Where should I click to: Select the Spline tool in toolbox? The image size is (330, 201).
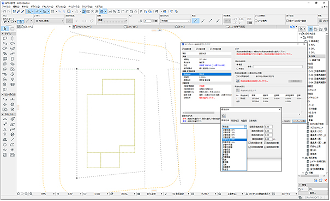[x=5, y=150]
